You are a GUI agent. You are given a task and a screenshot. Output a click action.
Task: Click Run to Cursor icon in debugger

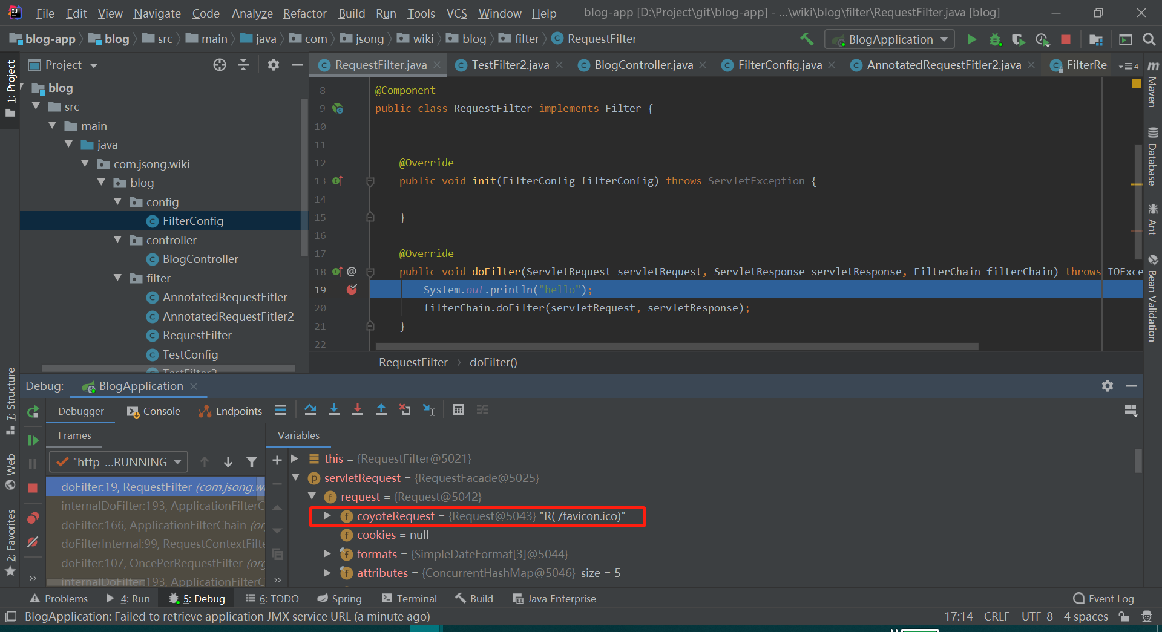coord(428,410)
